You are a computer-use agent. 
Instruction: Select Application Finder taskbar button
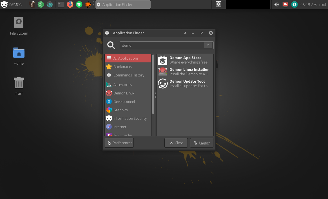pos(123,4)
